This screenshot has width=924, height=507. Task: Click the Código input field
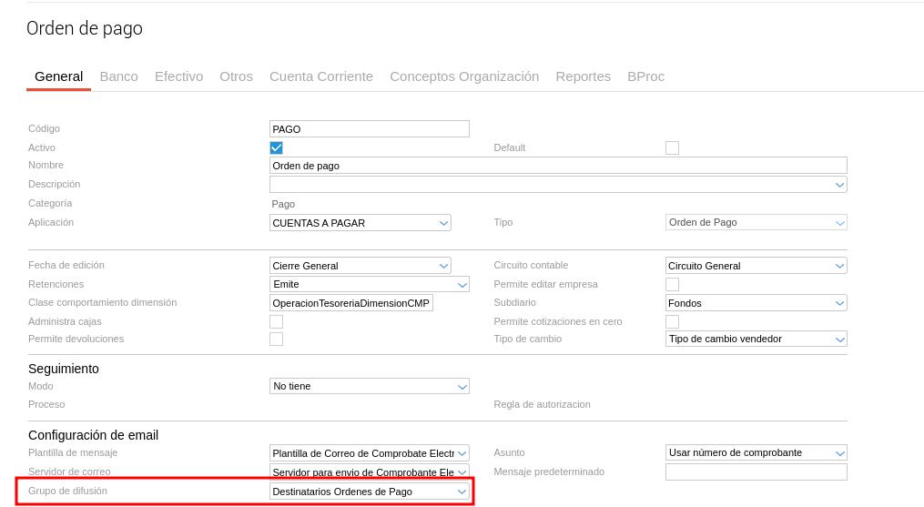coord(369,129)
